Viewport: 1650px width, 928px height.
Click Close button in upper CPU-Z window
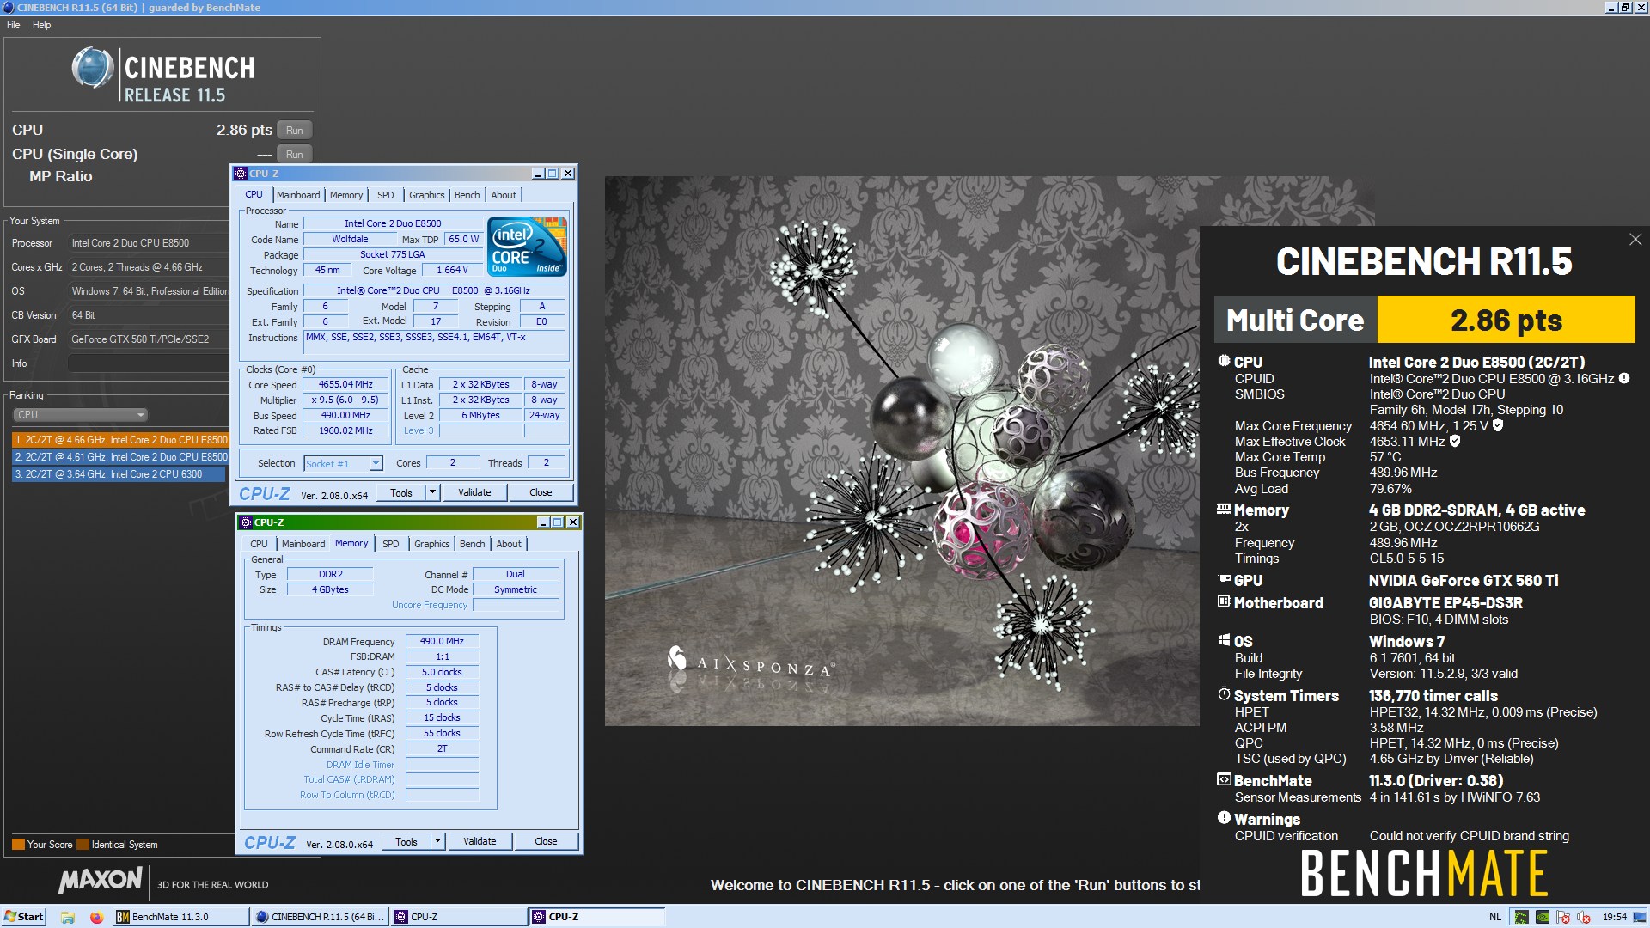coord(541,492)
